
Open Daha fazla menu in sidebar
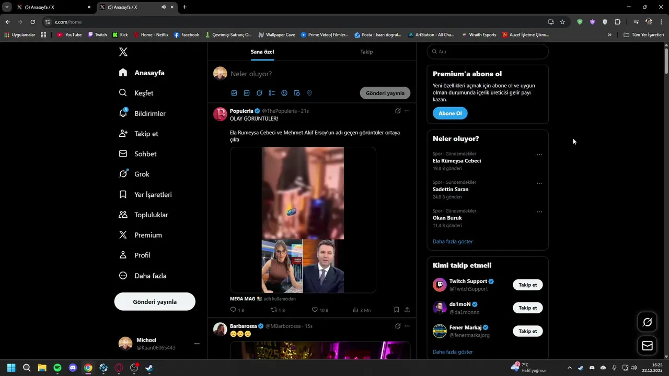tap(143, 276)
